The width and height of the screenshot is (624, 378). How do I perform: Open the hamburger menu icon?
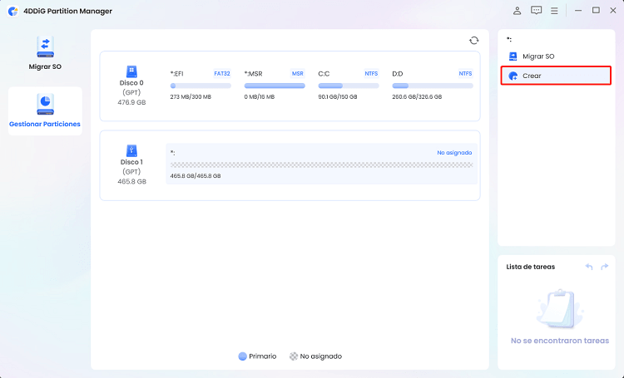(554, 11)
